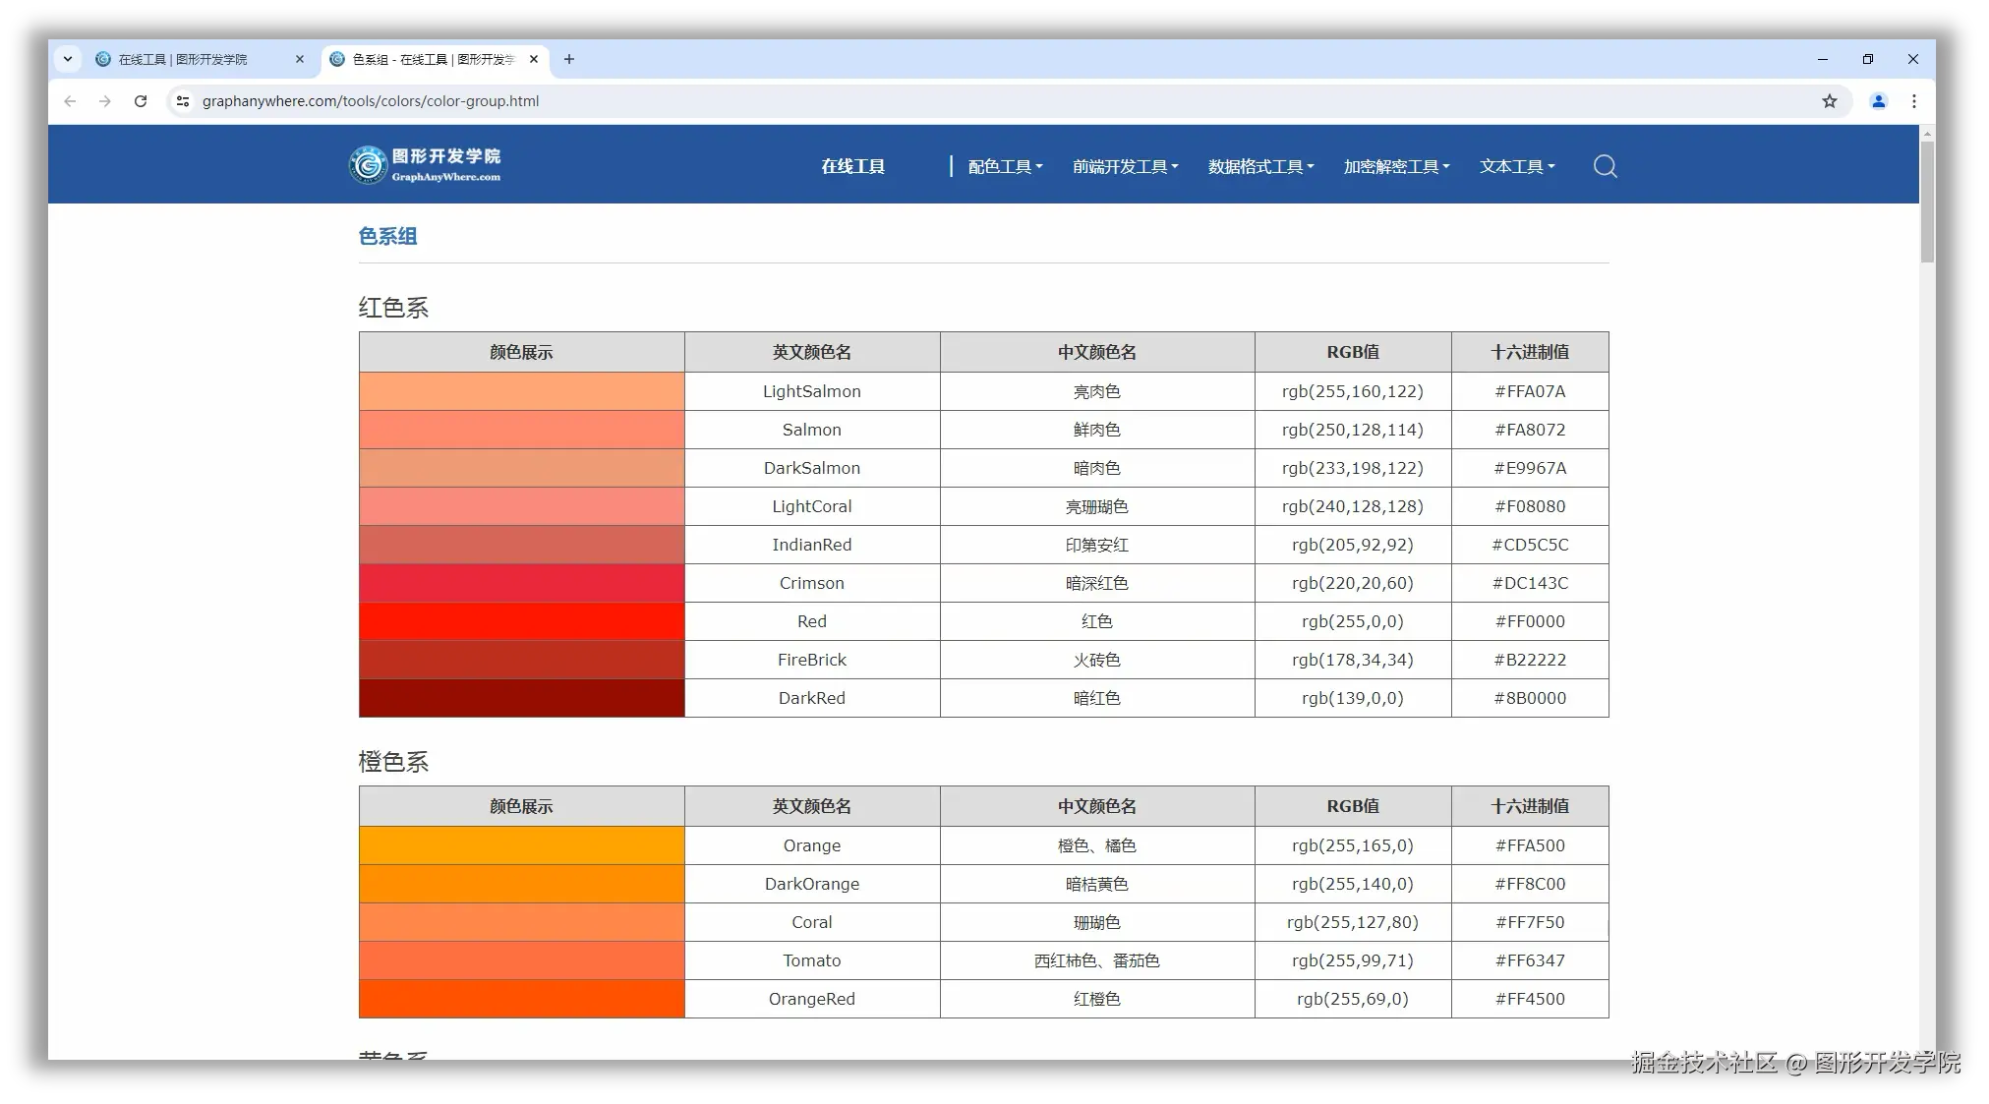Image resolution: width=1989 pixels, height=1104 pixels.
Task: Click the 在线工具 navbar link
Action: tap(852, 167)
